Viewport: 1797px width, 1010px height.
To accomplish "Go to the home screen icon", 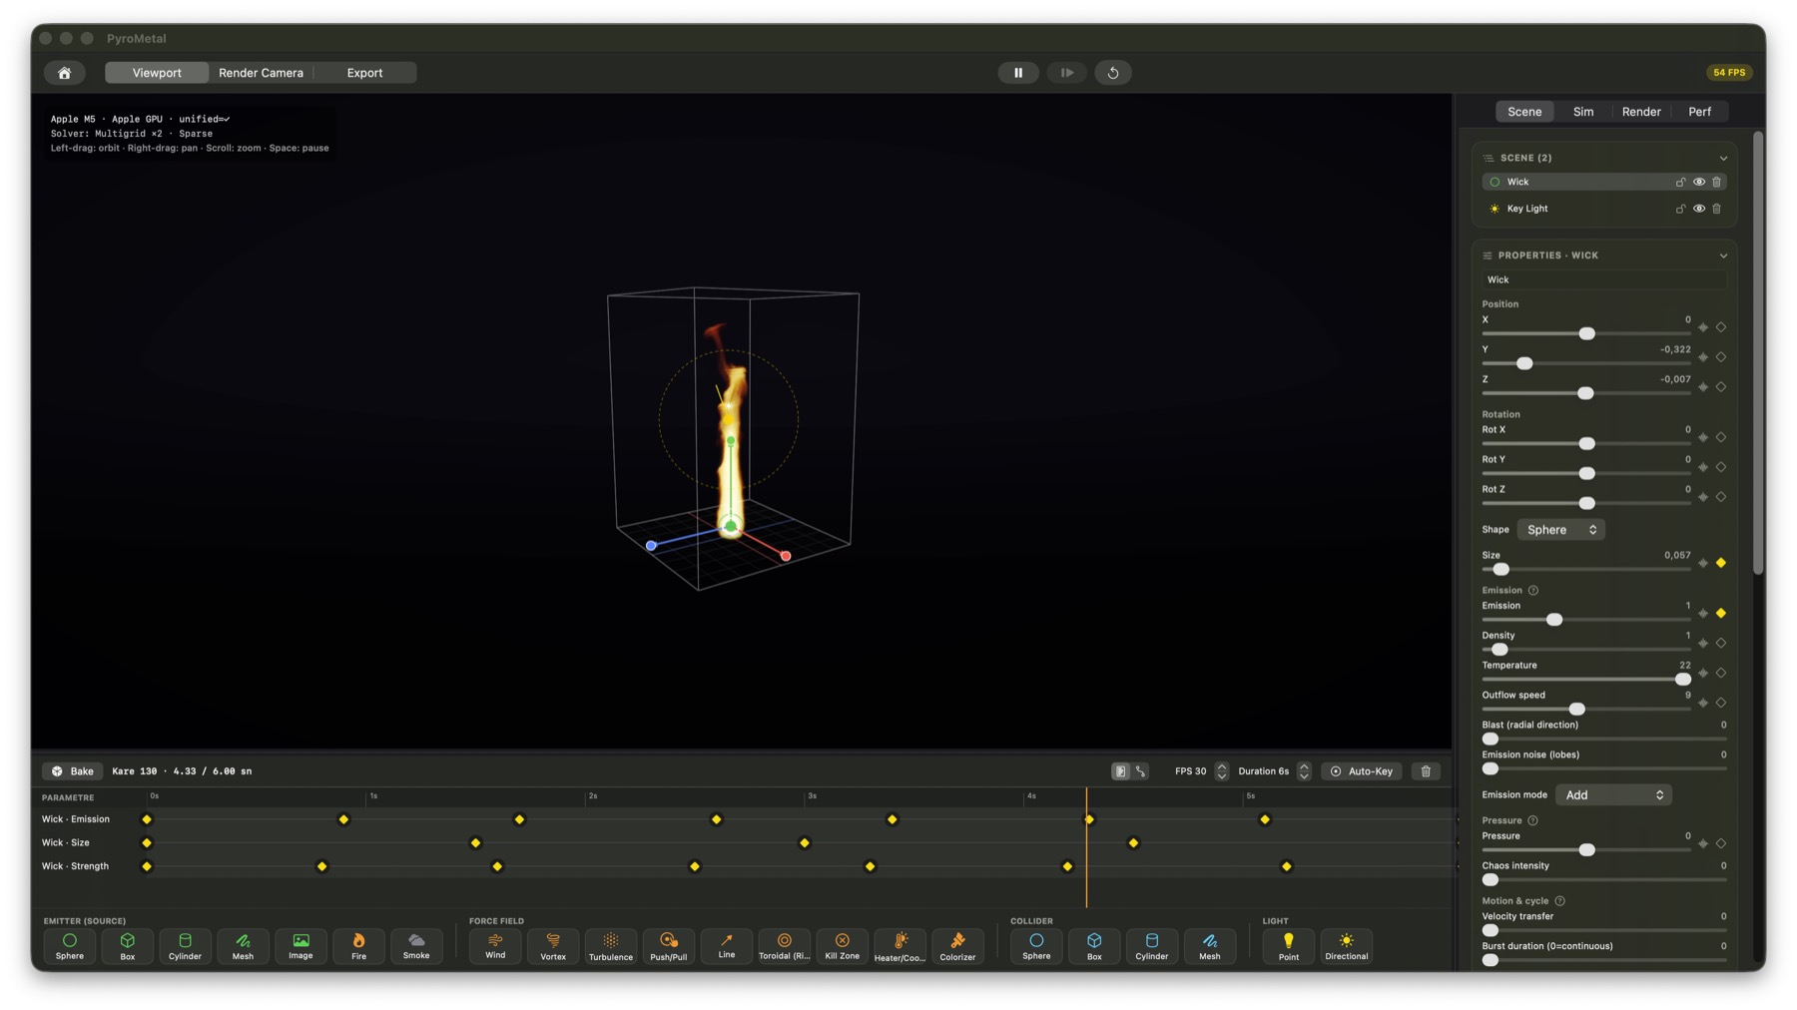I will coord(64,73).
